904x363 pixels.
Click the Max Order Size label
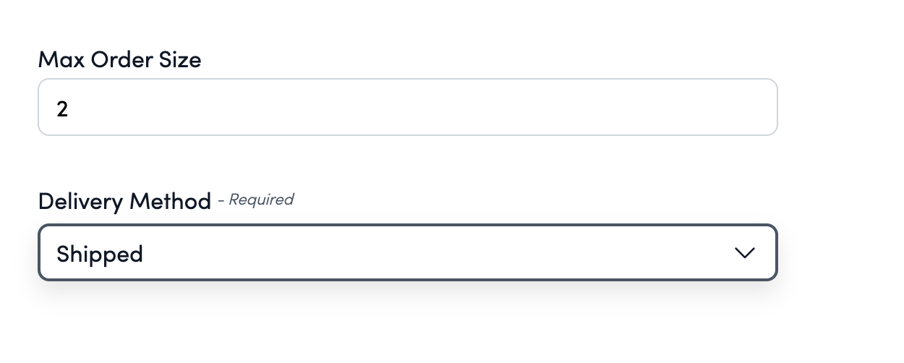(x=119, y=59)
